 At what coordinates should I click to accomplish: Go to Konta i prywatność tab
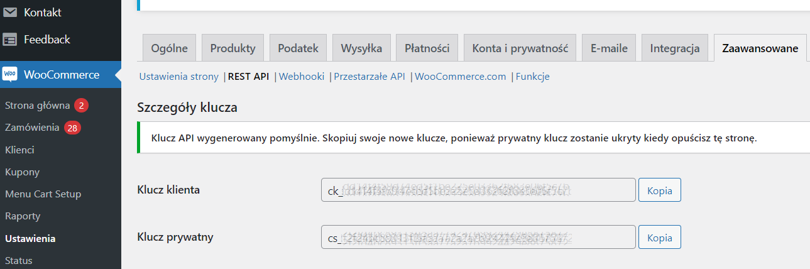click(x=520, y=48)
